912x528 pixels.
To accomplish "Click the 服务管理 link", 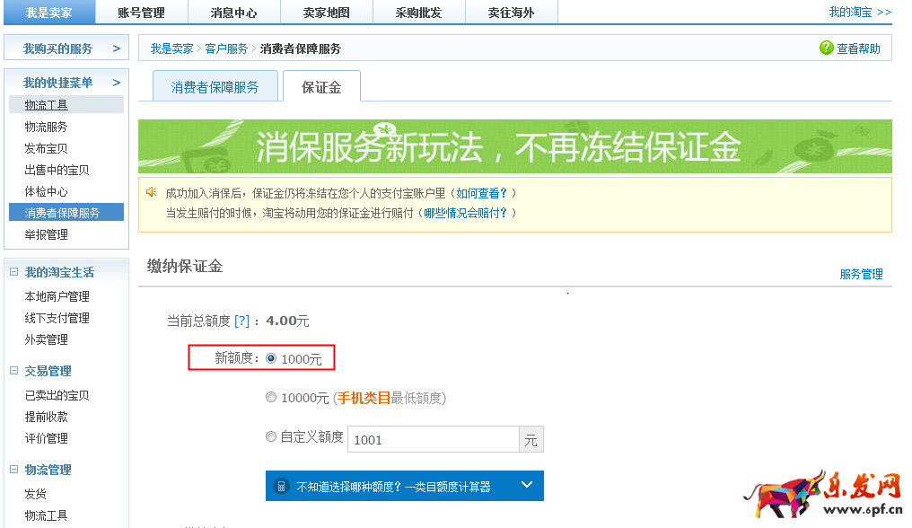I will 861,274.
